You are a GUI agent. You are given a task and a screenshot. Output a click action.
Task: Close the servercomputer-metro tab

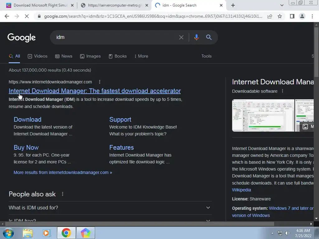pos(146,6)
